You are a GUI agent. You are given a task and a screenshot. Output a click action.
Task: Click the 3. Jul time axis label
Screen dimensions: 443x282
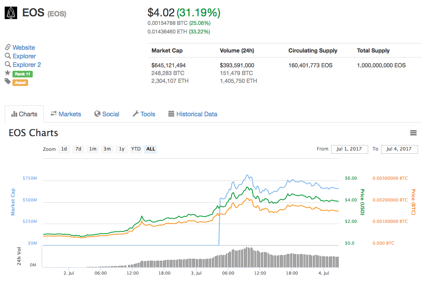point(196,273)
